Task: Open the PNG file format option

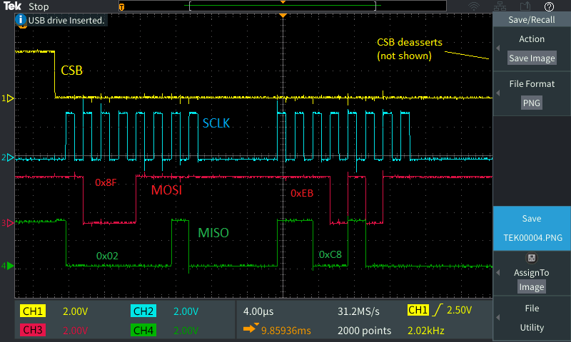Action: pyautogui.click(x=532, y=103)
